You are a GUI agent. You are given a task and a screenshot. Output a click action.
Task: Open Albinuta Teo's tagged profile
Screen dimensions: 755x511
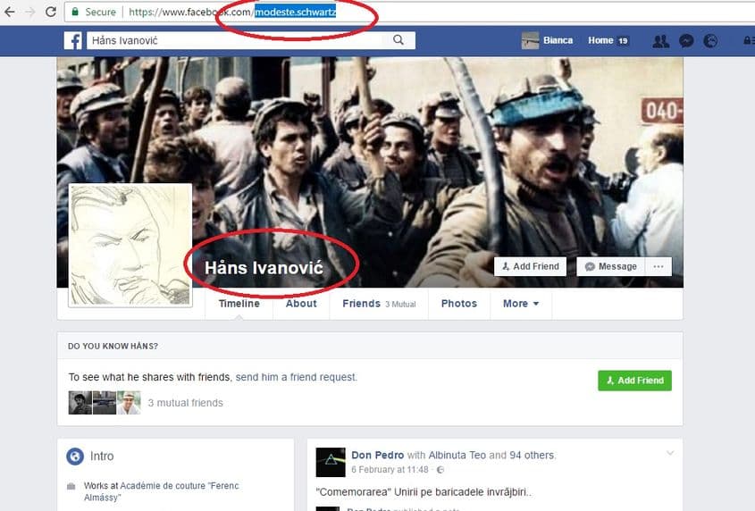(457, 455)
